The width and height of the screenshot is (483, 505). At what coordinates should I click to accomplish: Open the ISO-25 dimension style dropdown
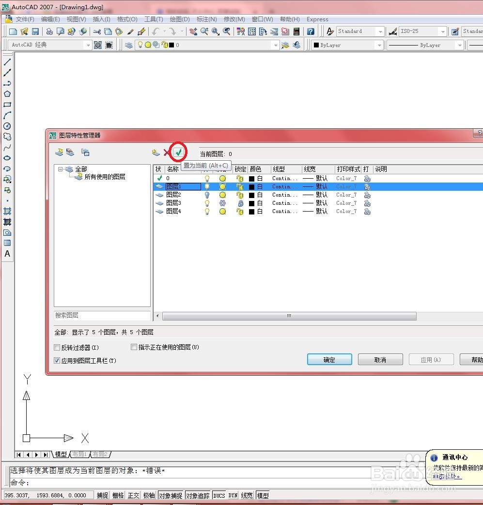[443, 31]
